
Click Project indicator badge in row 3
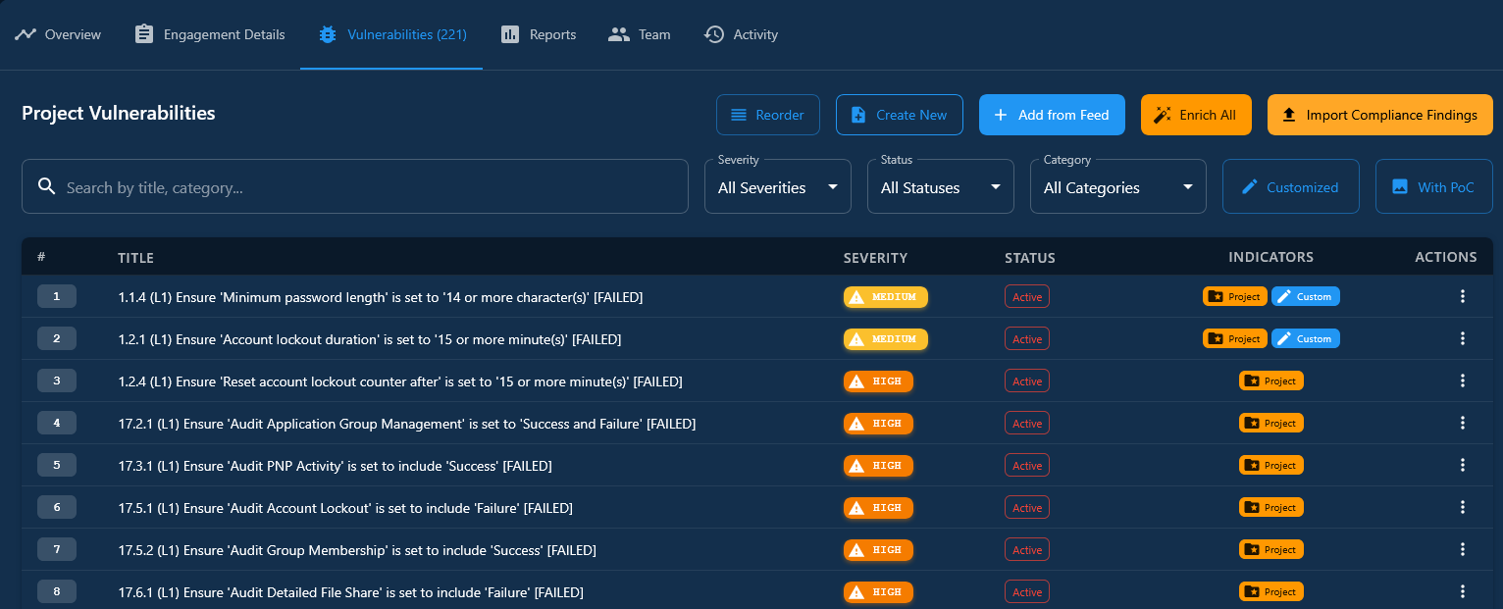[x=1271, y=381]
